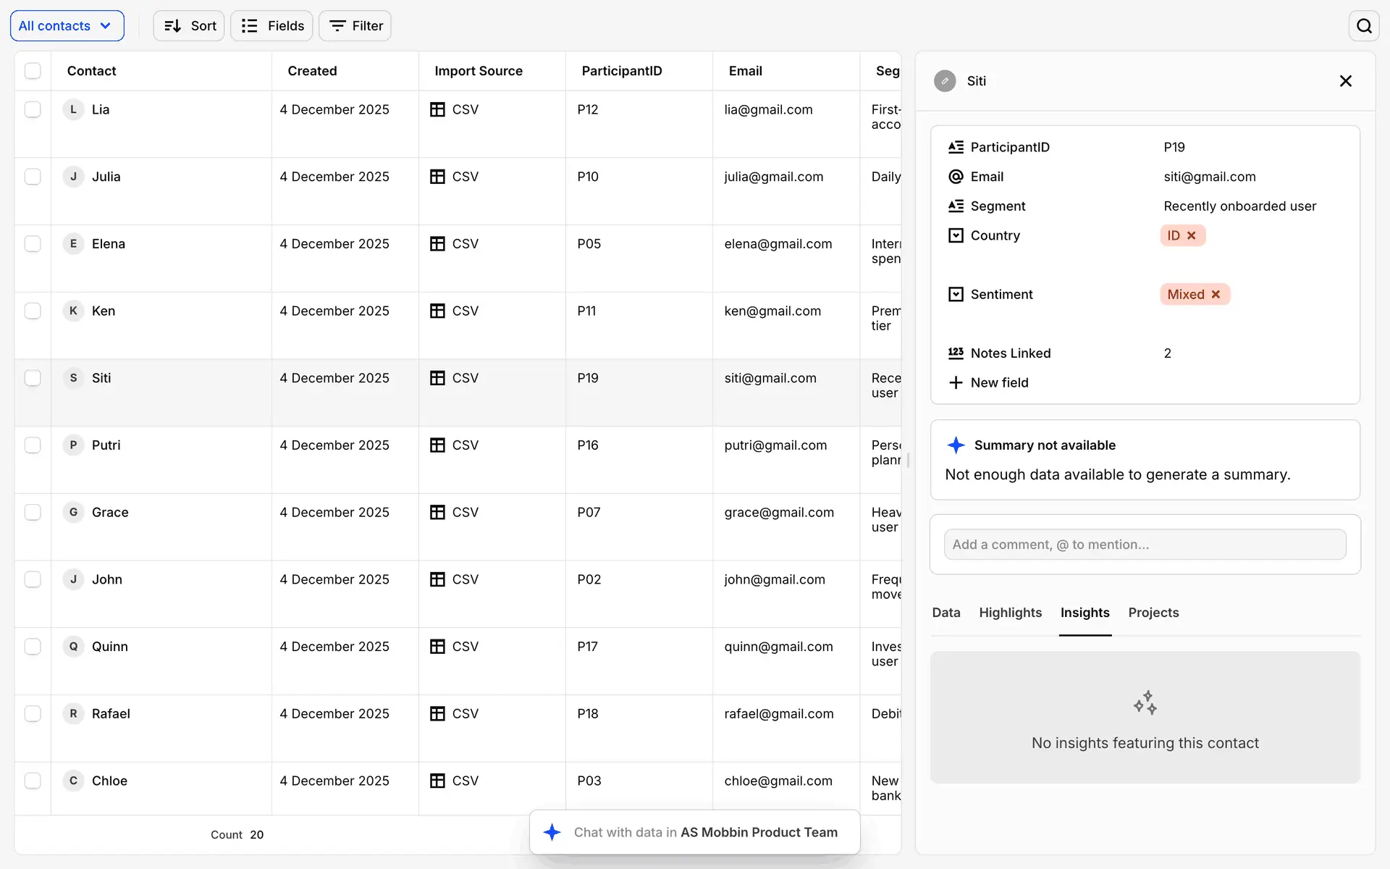The image size is (1390, 869).
Task: Click the search magnifier icon
Action: click(1364, 26)
